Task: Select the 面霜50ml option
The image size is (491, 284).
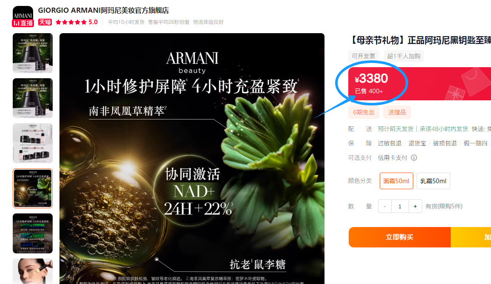Action: tap(396, 181)
